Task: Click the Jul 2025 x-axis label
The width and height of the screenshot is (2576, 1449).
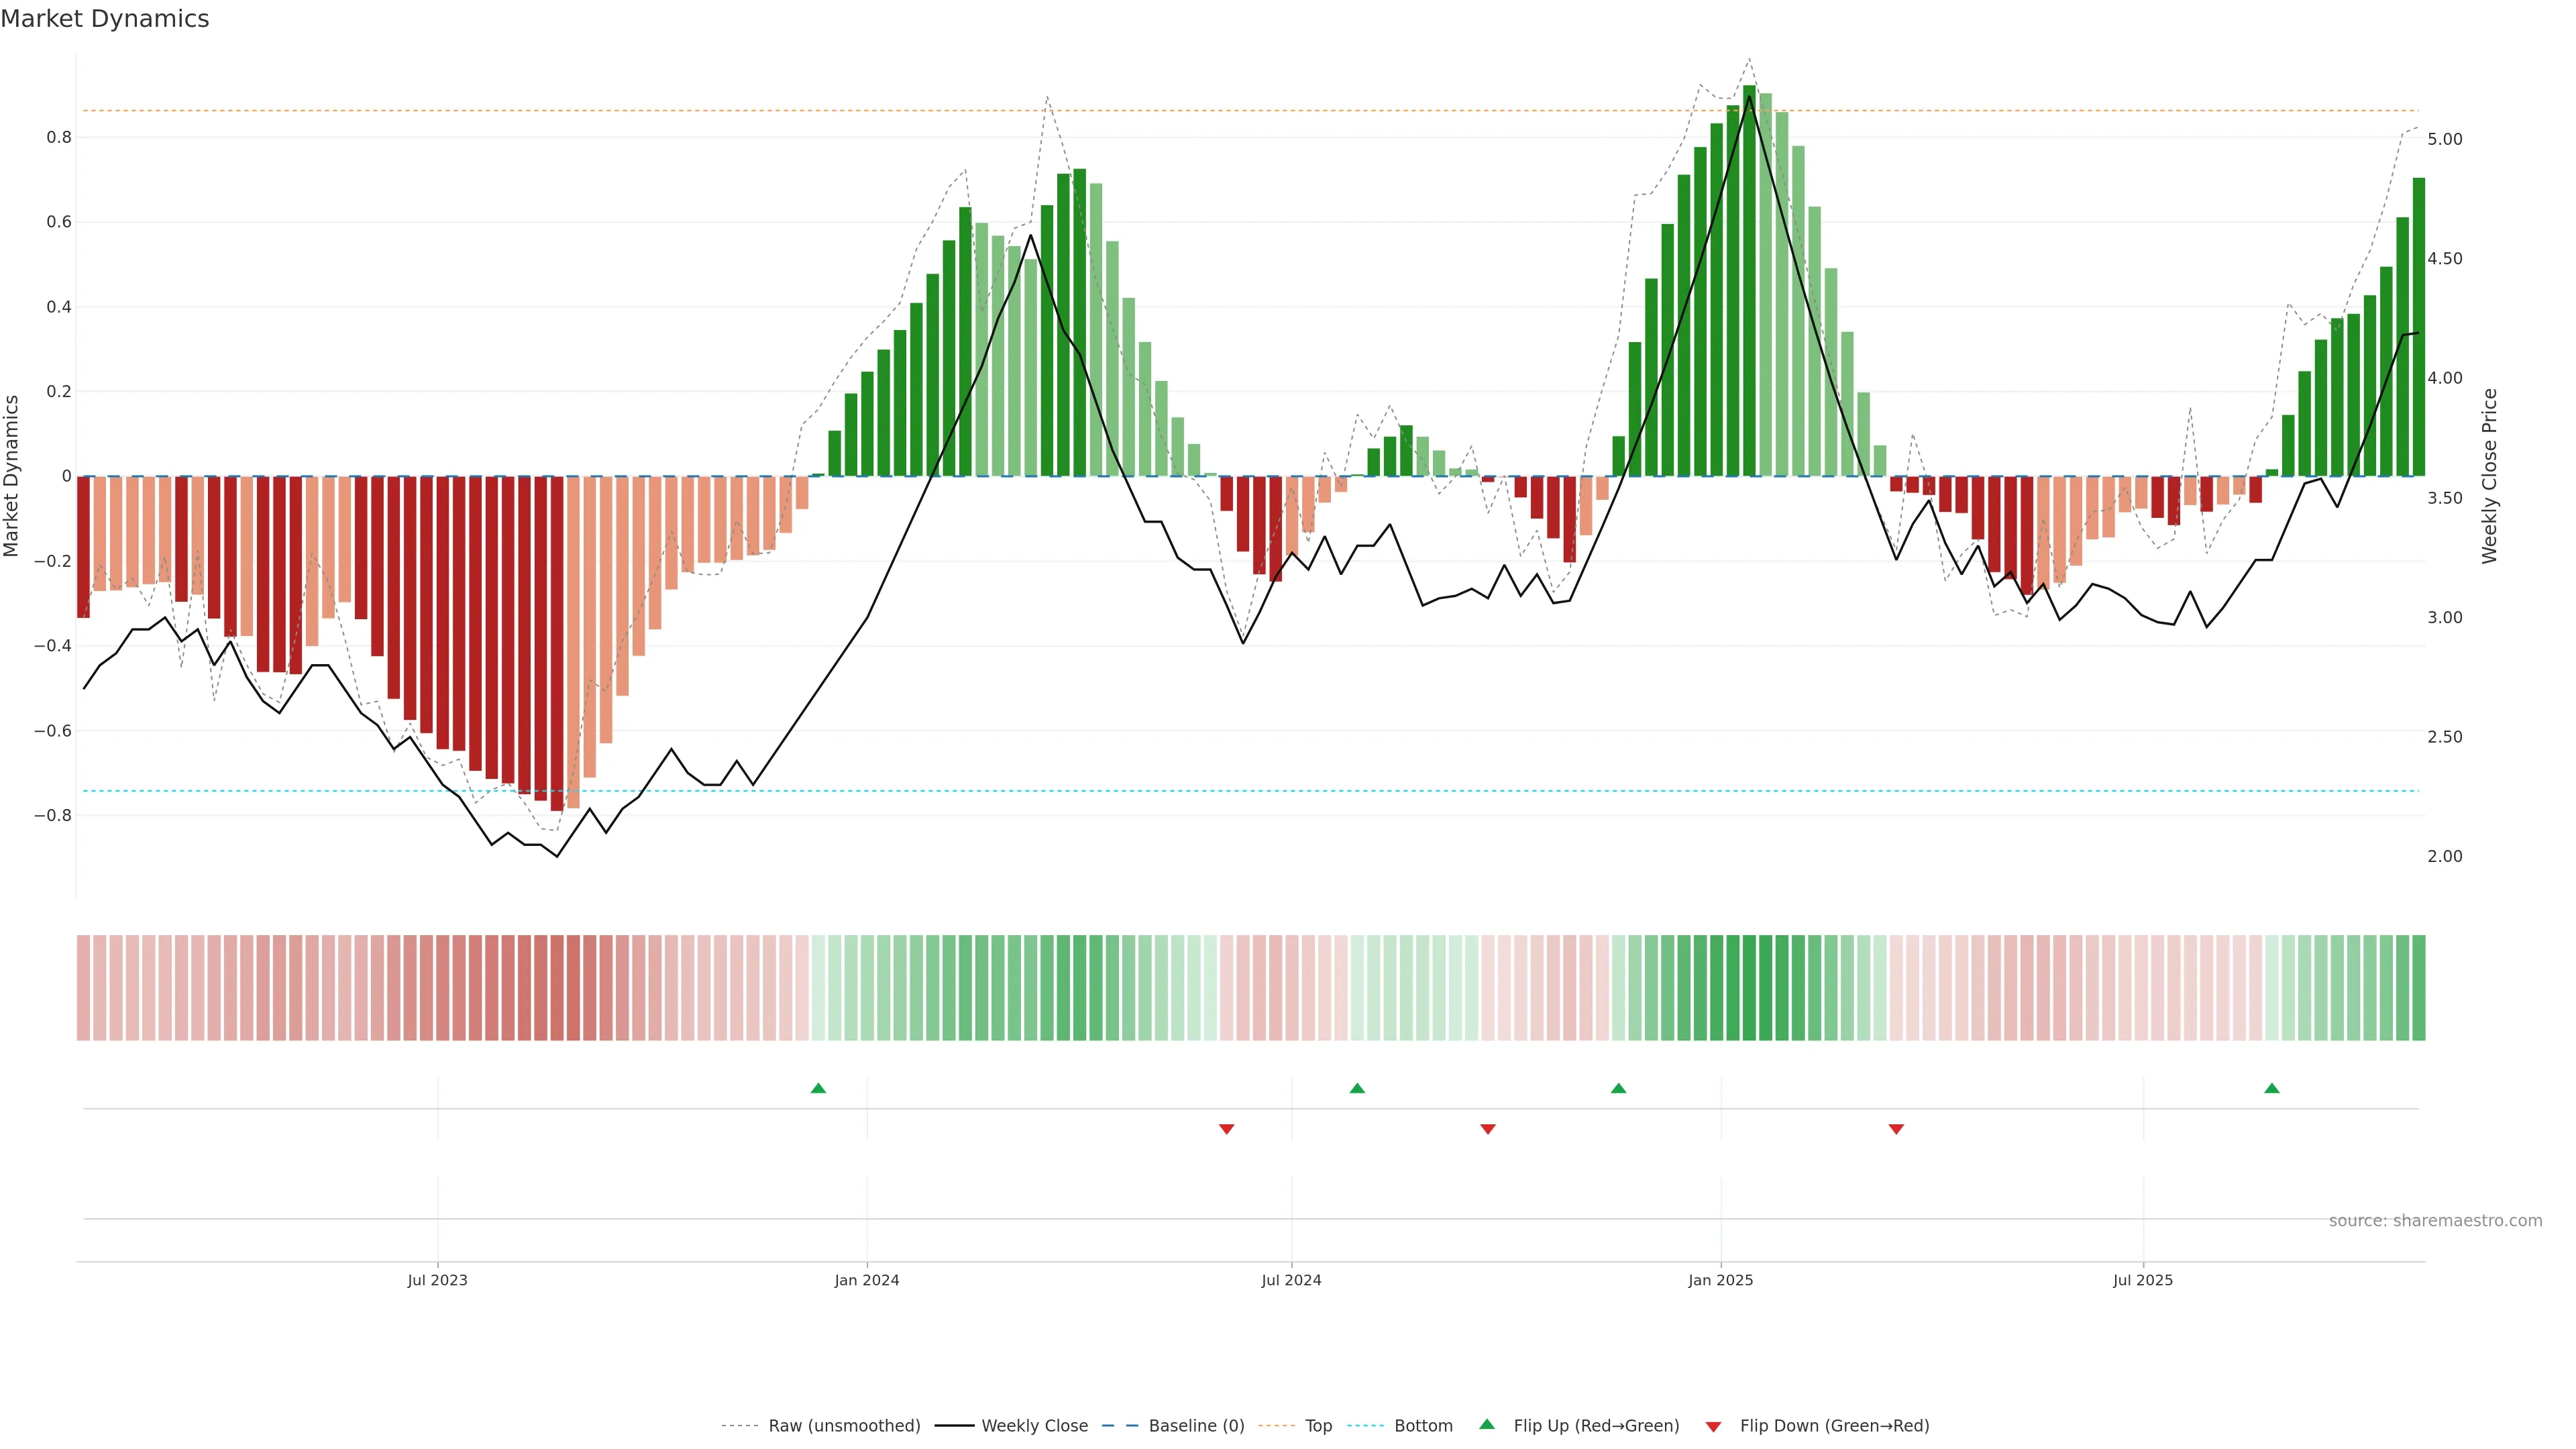Action: click(x=2143, y=1280)
